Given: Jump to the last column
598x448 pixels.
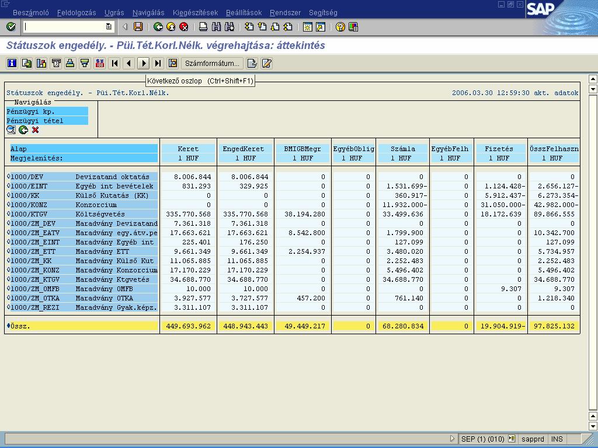Looking at the screenshot, I should pos(158,63).
